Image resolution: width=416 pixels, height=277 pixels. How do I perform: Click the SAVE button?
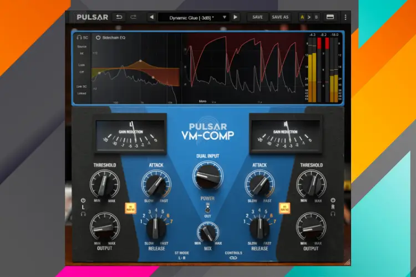[257, 17]
